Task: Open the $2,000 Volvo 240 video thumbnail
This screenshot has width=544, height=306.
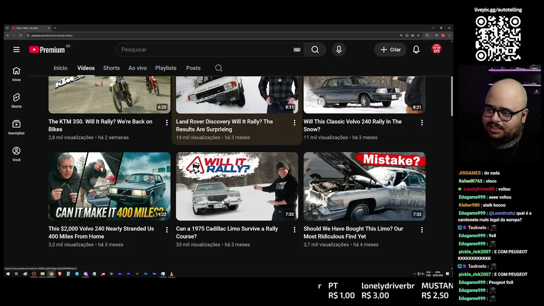Action: (110, 186)
